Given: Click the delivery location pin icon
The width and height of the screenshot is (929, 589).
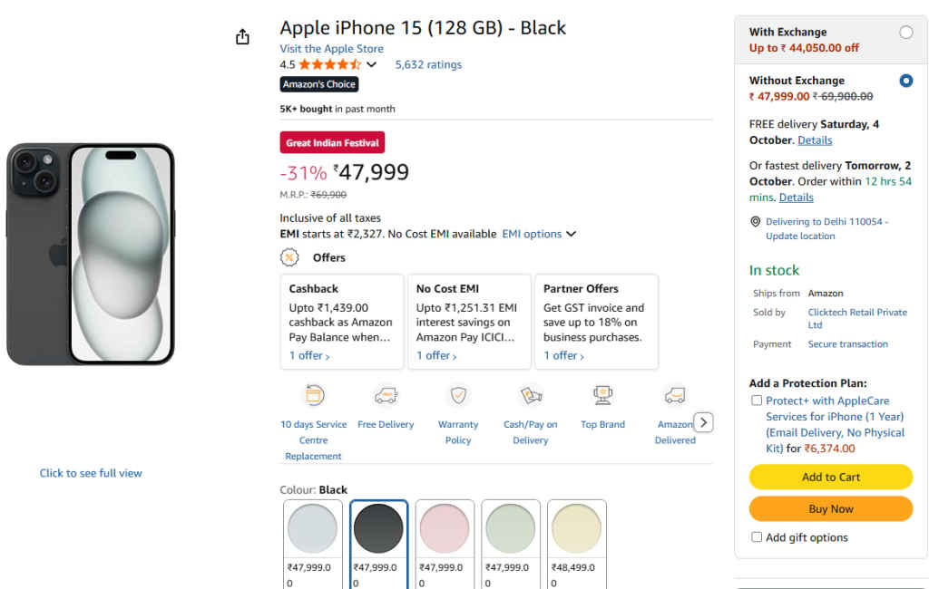Looking at the screenshot, I should pos(756,222).
